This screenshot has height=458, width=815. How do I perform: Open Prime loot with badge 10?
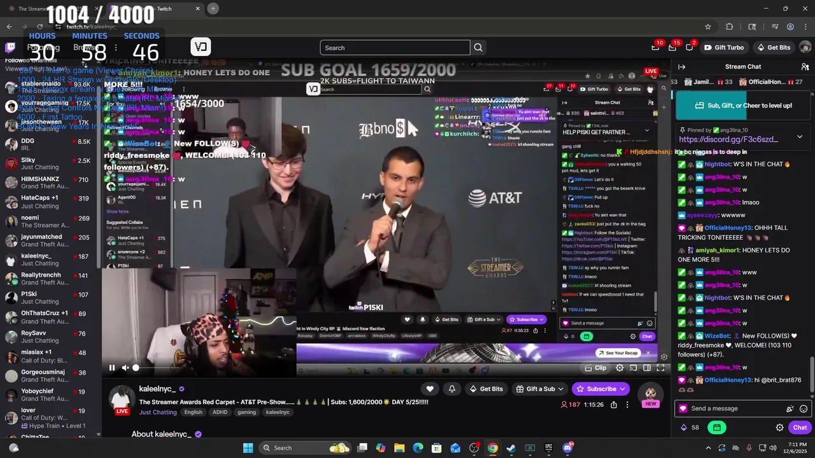(655, 48)
